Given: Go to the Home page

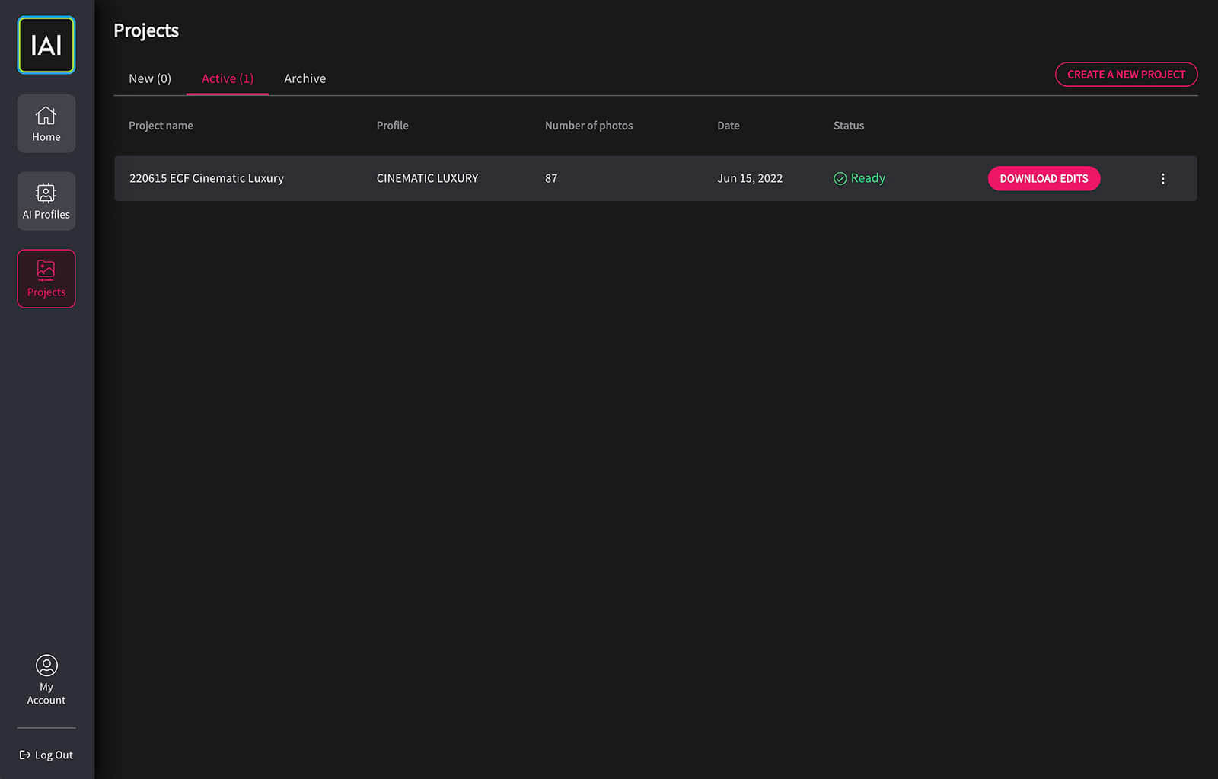Looking at the screenshot, I should click(x=46, y=123).
